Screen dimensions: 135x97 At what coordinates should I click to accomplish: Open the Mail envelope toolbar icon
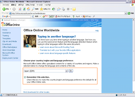click(x=58, y=9)
